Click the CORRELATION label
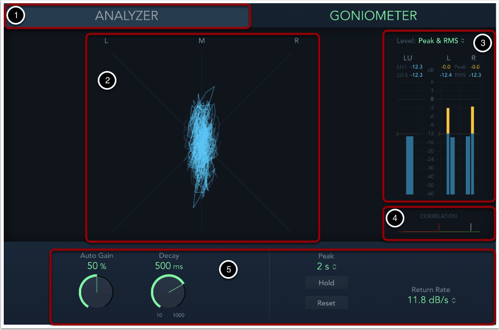This screenshot has width=500, height=330. point(439,216)
